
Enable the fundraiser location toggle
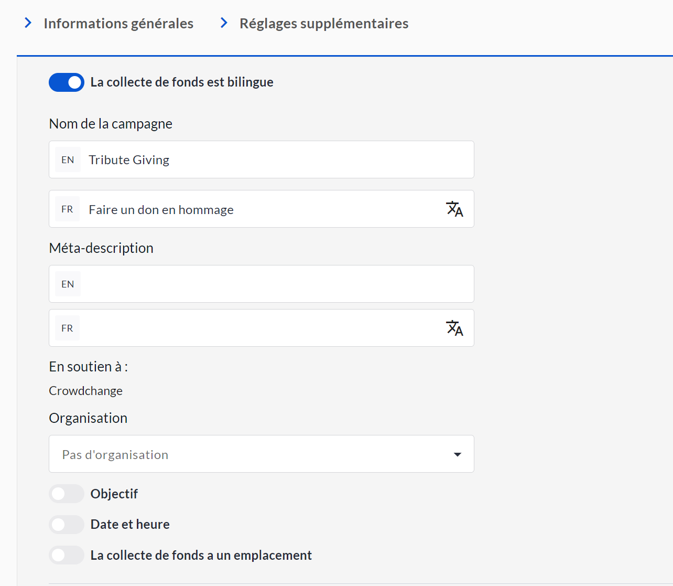67,555
